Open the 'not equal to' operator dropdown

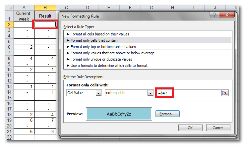(149, 93)
